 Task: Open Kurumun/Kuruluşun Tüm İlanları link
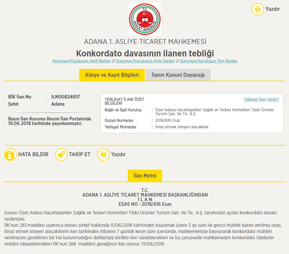pos(209,61)
